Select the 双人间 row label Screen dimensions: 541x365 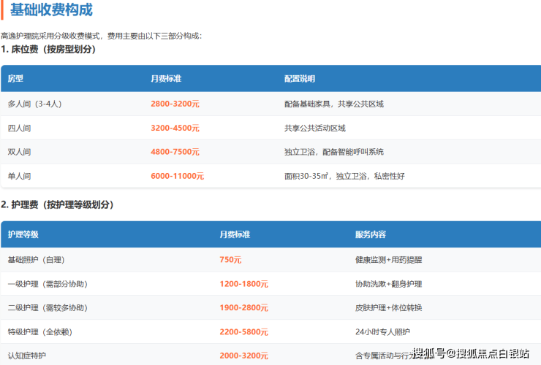pos(19,152)
